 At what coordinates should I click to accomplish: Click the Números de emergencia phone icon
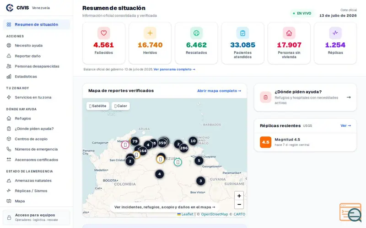coord(9,149)
